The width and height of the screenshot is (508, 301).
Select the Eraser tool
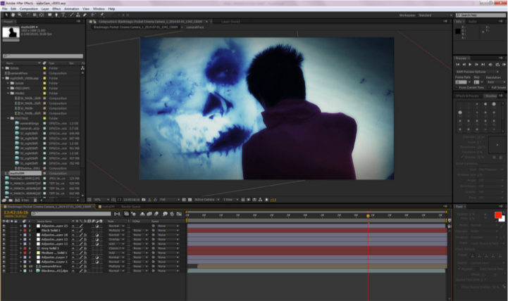85,15
